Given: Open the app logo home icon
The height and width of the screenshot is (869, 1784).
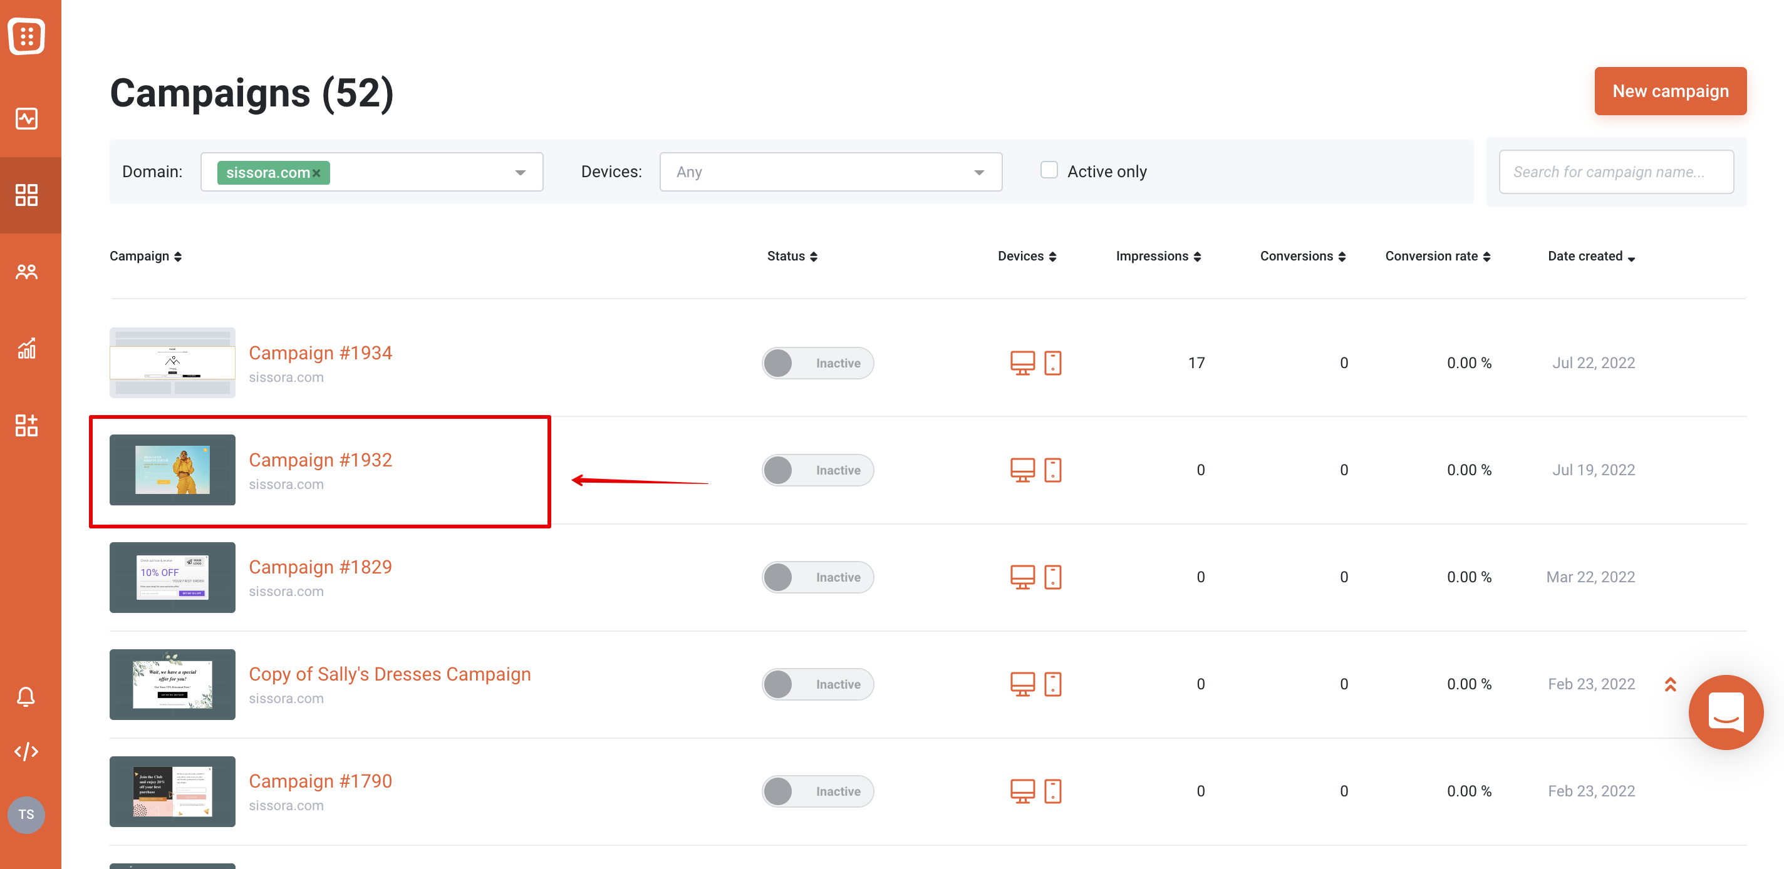Looking at the screenshot, I should coord(26,35).
